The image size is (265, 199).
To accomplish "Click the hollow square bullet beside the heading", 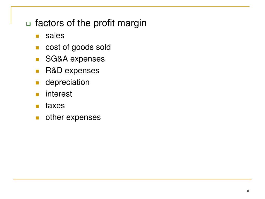I will [x=28, y=24].
